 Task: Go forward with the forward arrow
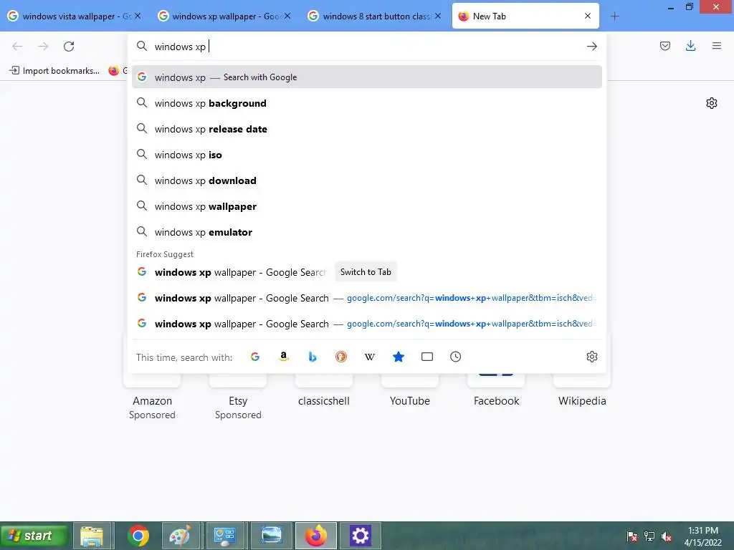click(43, 47)
